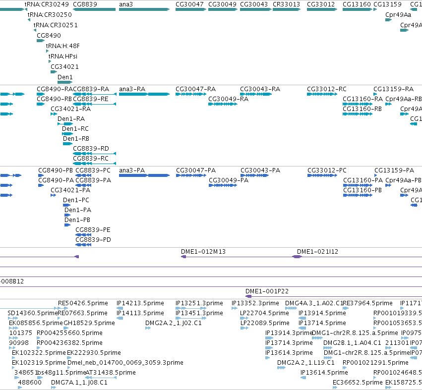This screenshot has width=422, height=390.
Task: Select the CG30047-PA protein label
Action: coord(196,170)
